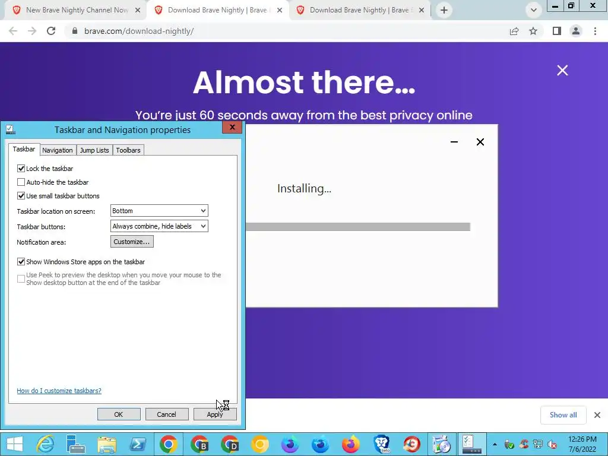608x456 pixels.
Task: Show hidden tray icons arrow
Action: pos(495,444)
